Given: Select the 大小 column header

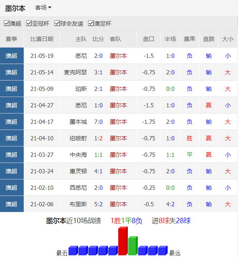Looking at the screenshot, I should pyautogui.click(x=228, y=39).
